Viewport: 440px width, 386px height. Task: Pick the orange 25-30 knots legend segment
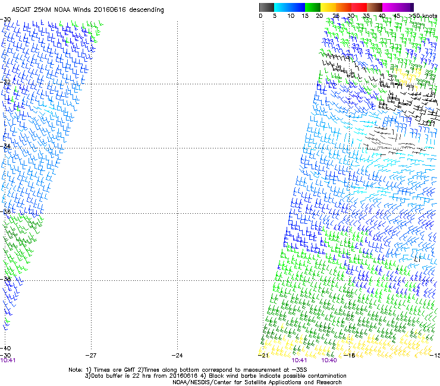344,7
